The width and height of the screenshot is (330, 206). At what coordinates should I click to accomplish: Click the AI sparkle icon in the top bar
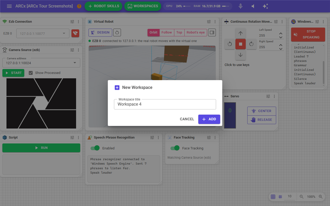pyautogui.click(x=266, y=6)
